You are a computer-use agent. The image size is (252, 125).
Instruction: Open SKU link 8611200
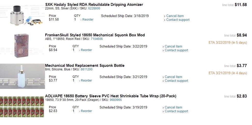tap(87, 69)
